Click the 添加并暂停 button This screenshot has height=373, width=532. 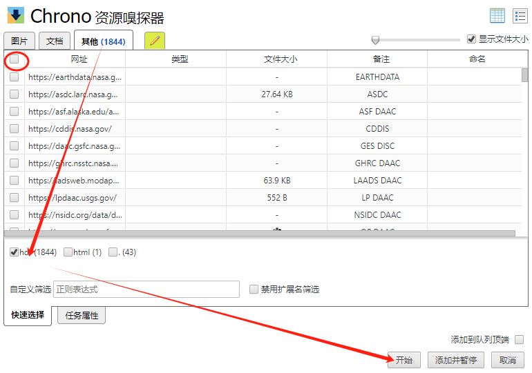[x=456, y=360]
